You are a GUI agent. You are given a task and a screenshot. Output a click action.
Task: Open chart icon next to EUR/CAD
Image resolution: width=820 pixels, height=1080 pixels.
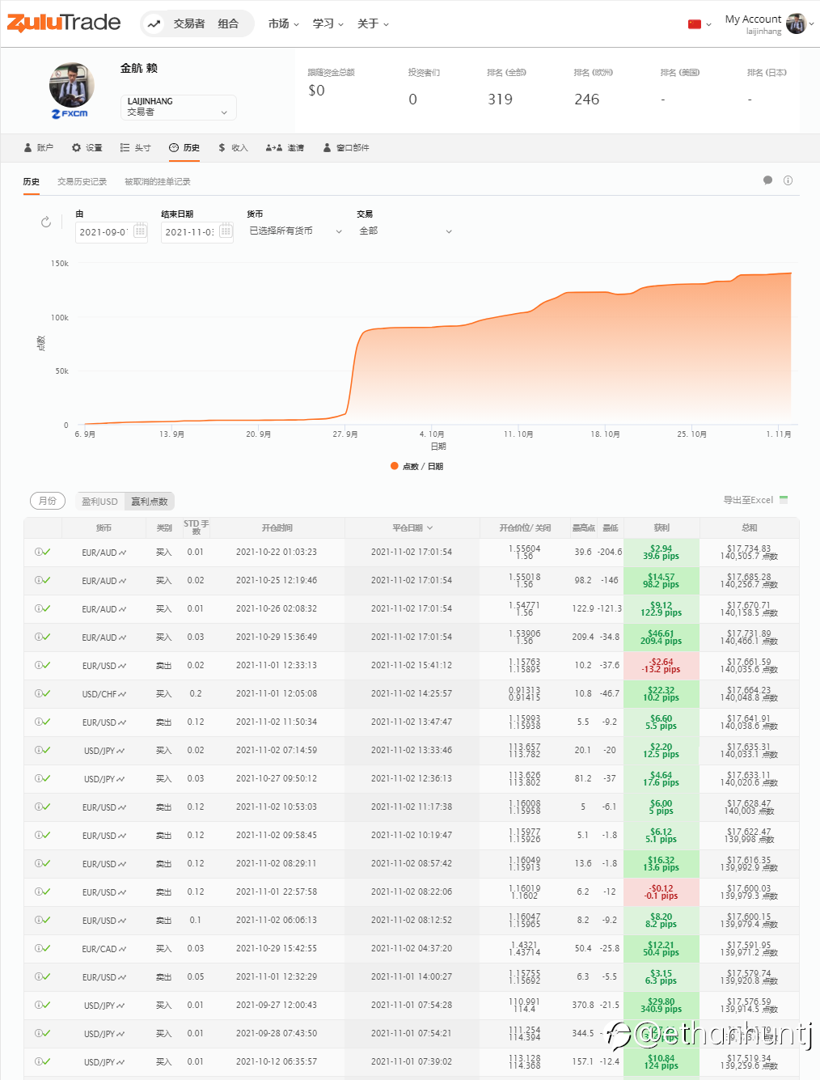(123, 949)
